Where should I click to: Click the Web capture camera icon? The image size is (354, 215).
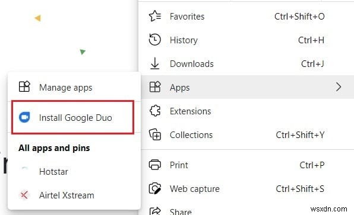pos(155,188)
